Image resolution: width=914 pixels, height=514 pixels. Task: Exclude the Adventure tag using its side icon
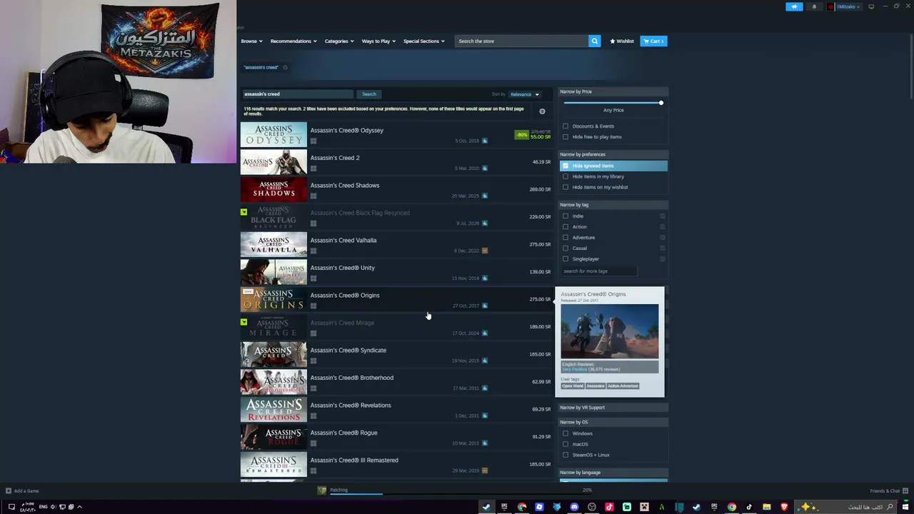(663, 238)
